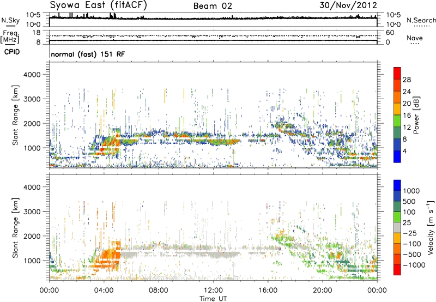Viewport: 436px width, 302px height.
Task: Click the '18' label on the frequency axis
Action: click(x=37, y=33)
